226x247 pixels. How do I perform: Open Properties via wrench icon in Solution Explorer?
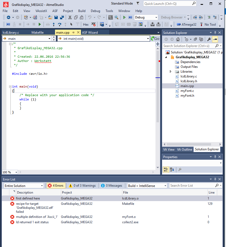click(209, 39)
